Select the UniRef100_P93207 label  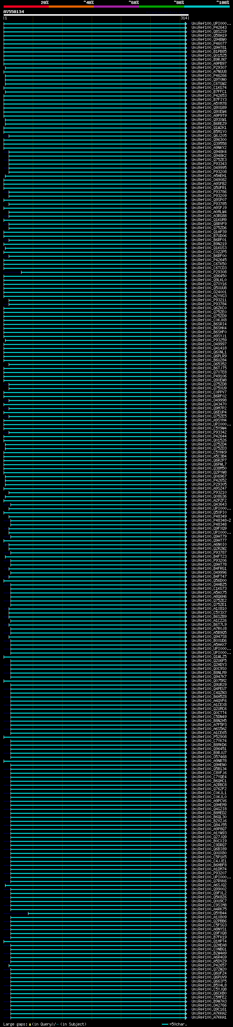[209, 873]
